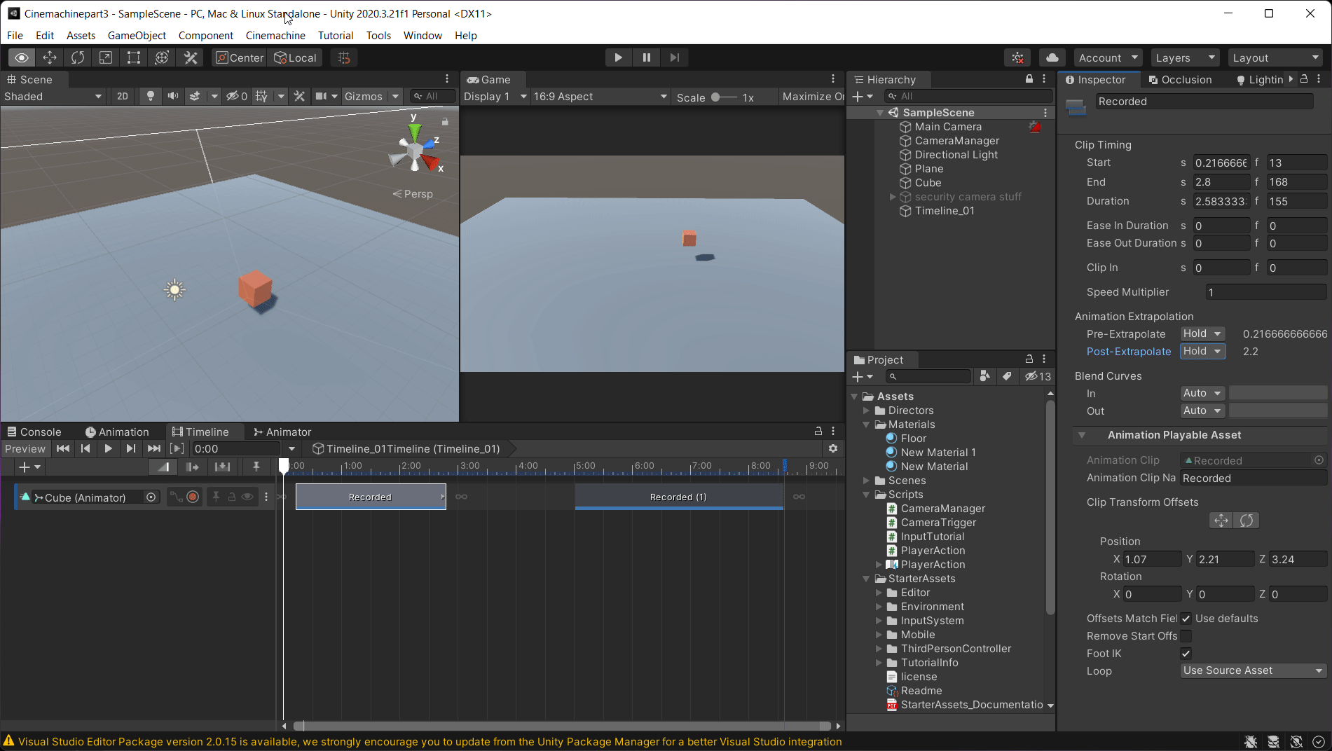The image size is (1332, 751).
Task: Select the Move tool in the toolbar
Action: click(x=50, y=57)
